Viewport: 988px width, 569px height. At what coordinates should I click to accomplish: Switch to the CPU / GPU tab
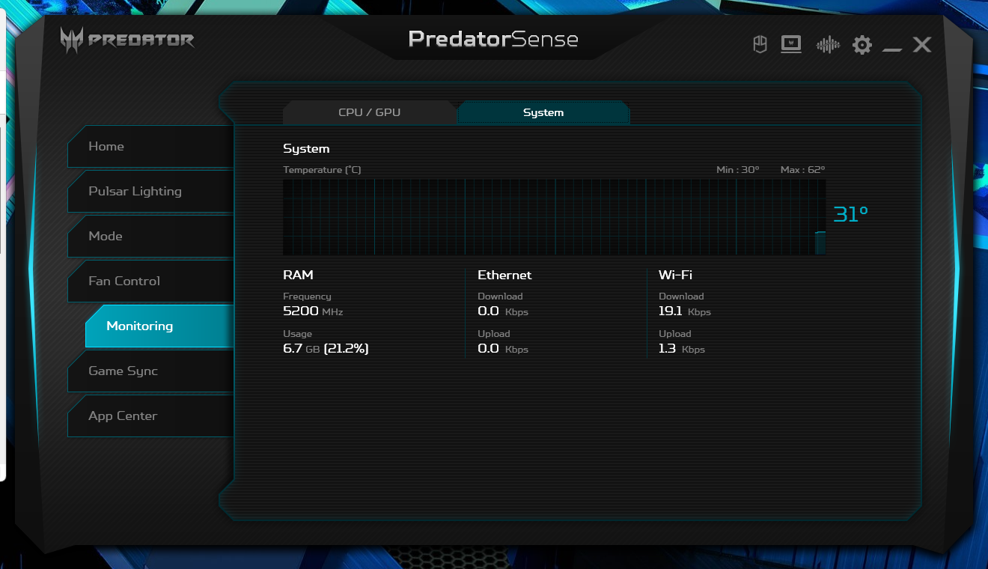[x=370, y=112]
